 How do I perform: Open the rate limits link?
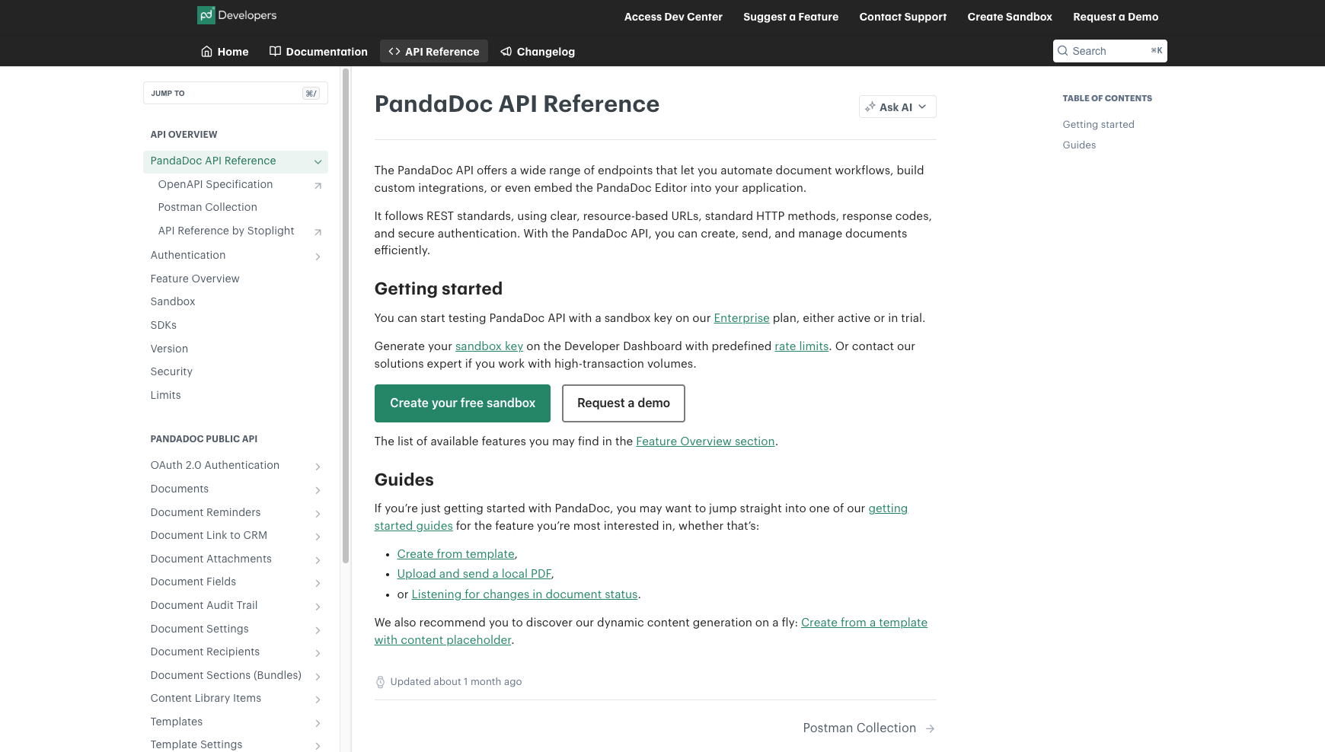pyautogui.click(x=801, y=346)
